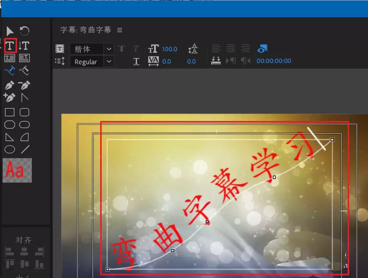Screen dimensions: 368x278
Task: Click the font size value 100.0
Action: (170, 48)
